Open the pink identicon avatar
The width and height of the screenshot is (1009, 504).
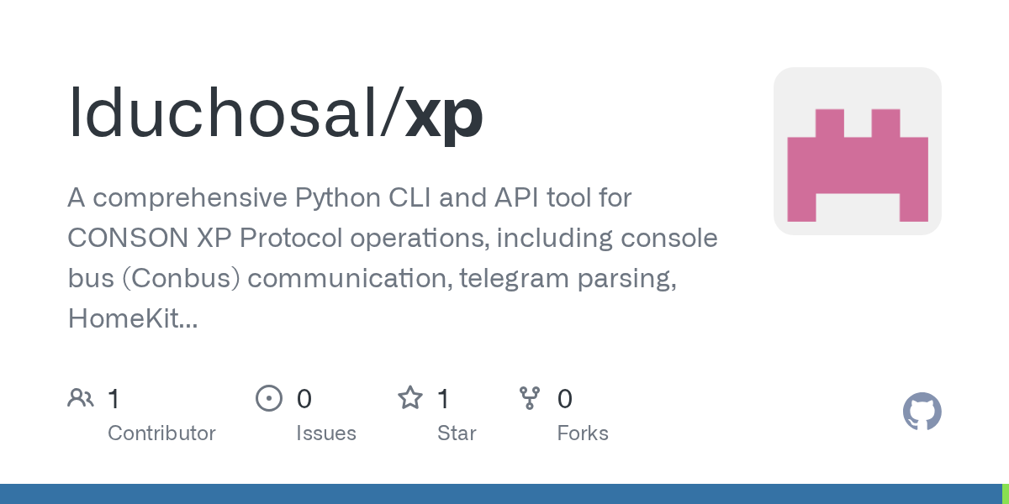coord(857,151)
